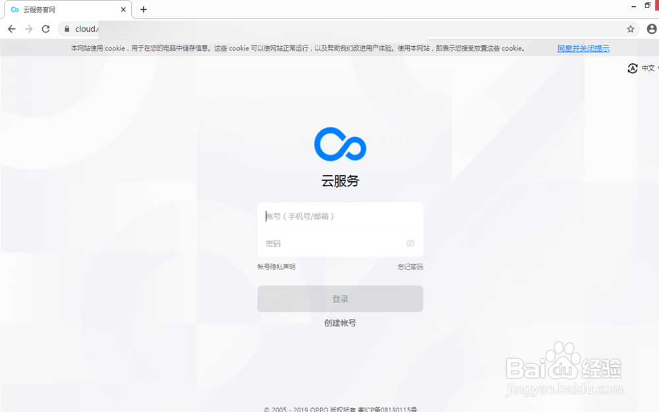
Task: Restore the browser window size
Action: [x=647, y=5]
